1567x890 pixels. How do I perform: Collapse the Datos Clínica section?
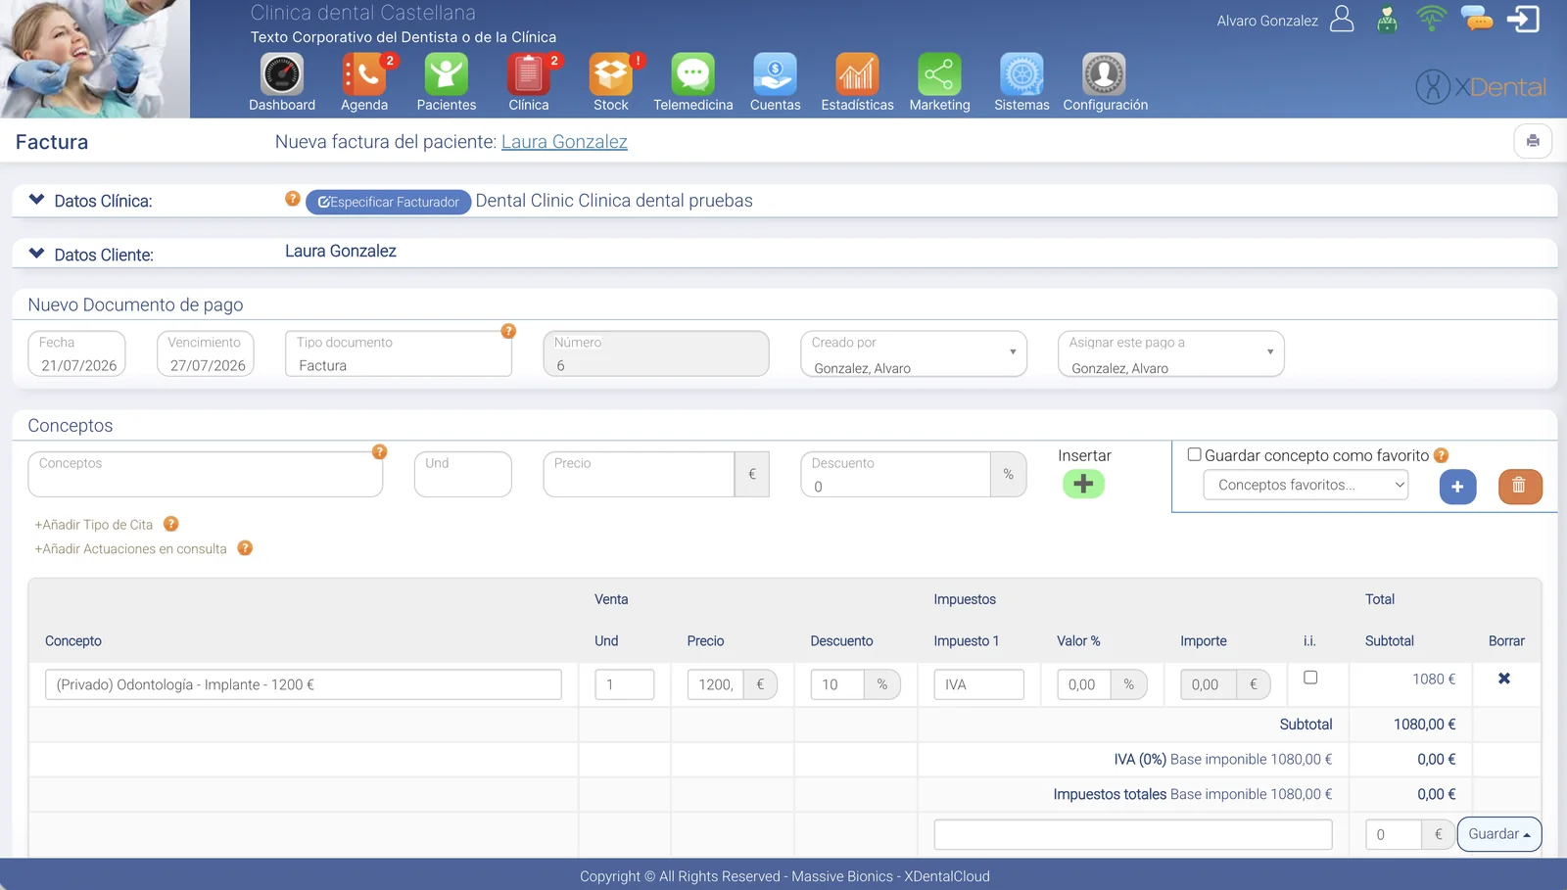click(x=37, y=200)
